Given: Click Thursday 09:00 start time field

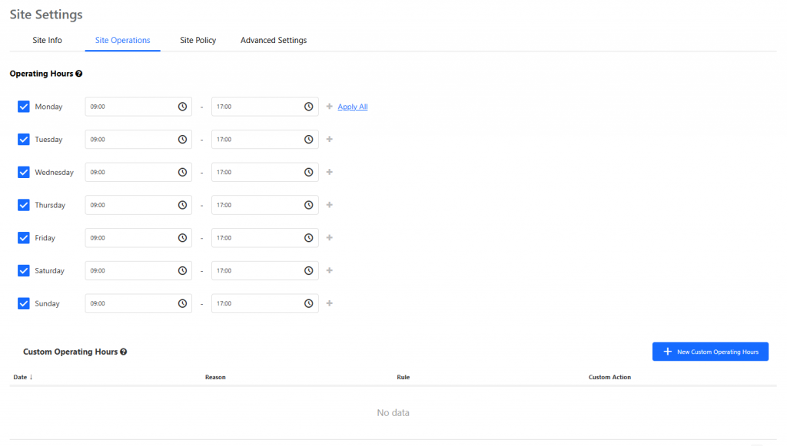Looking at the screenshot, I should 138,205.
